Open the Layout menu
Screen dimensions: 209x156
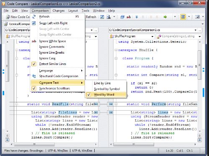tap(73, 10)
